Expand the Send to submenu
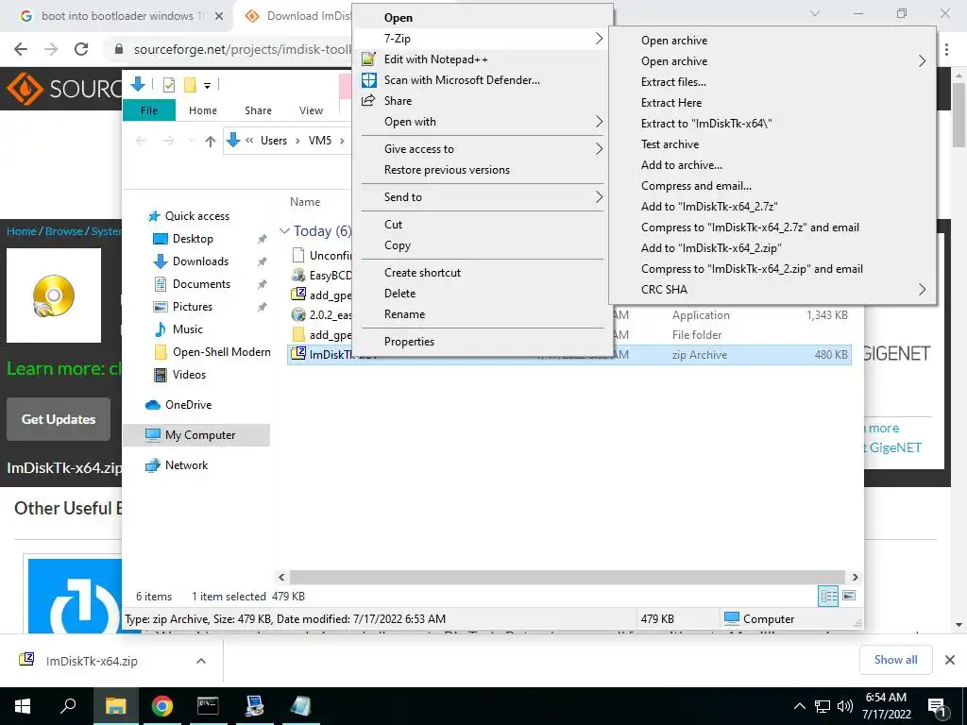 click(x=599, y=197)
